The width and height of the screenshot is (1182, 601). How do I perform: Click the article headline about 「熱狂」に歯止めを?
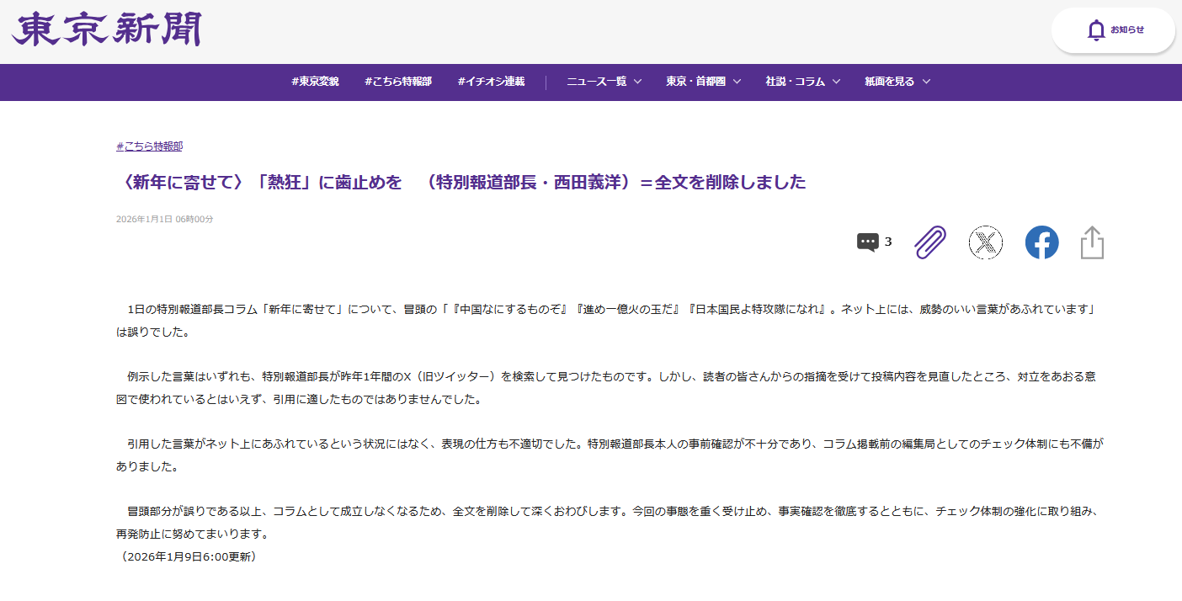tap(461, 183)
